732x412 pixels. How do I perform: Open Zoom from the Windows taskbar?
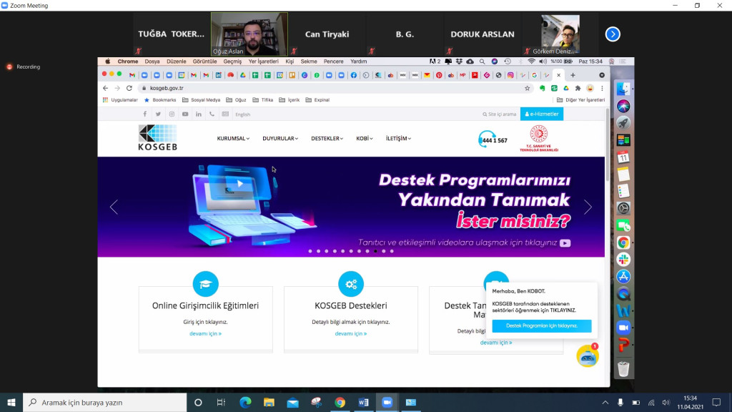tap(387, 403)
